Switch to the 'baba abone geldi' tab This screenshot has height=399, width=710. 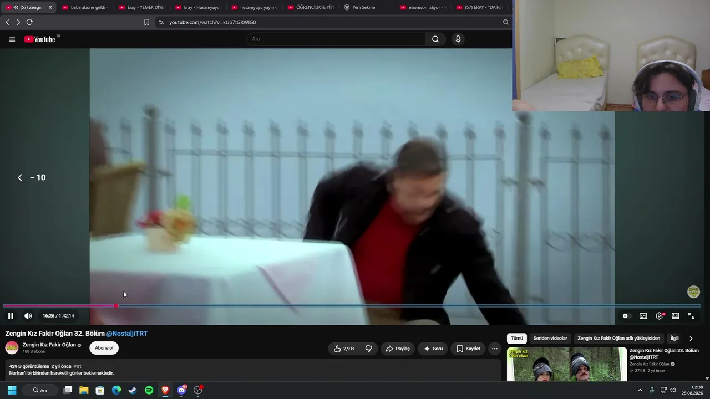click(84, 7)
